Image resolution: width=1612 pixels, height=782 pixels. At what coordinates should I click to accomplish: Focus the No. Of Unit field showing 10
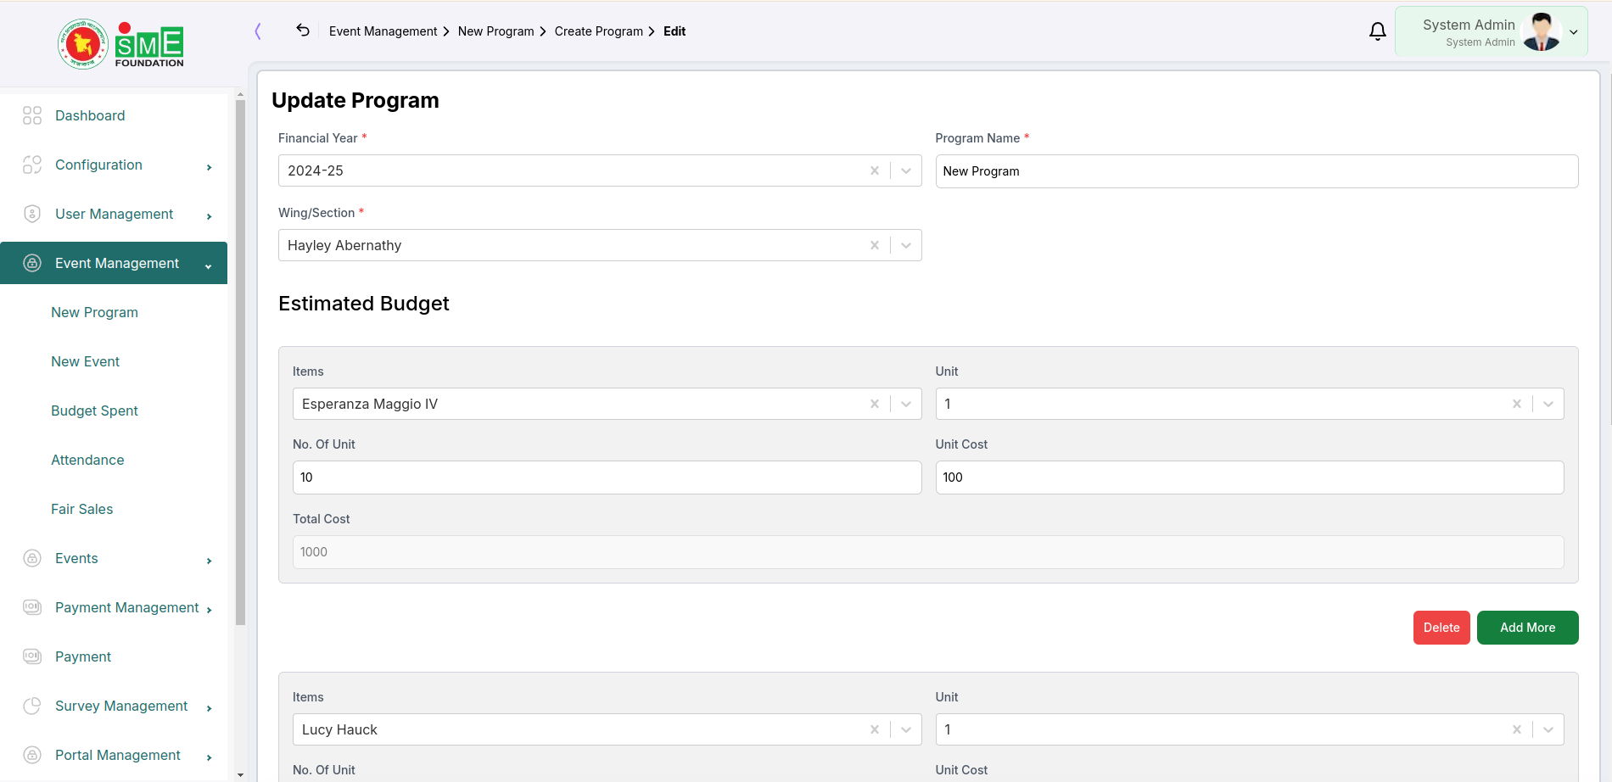607,478
